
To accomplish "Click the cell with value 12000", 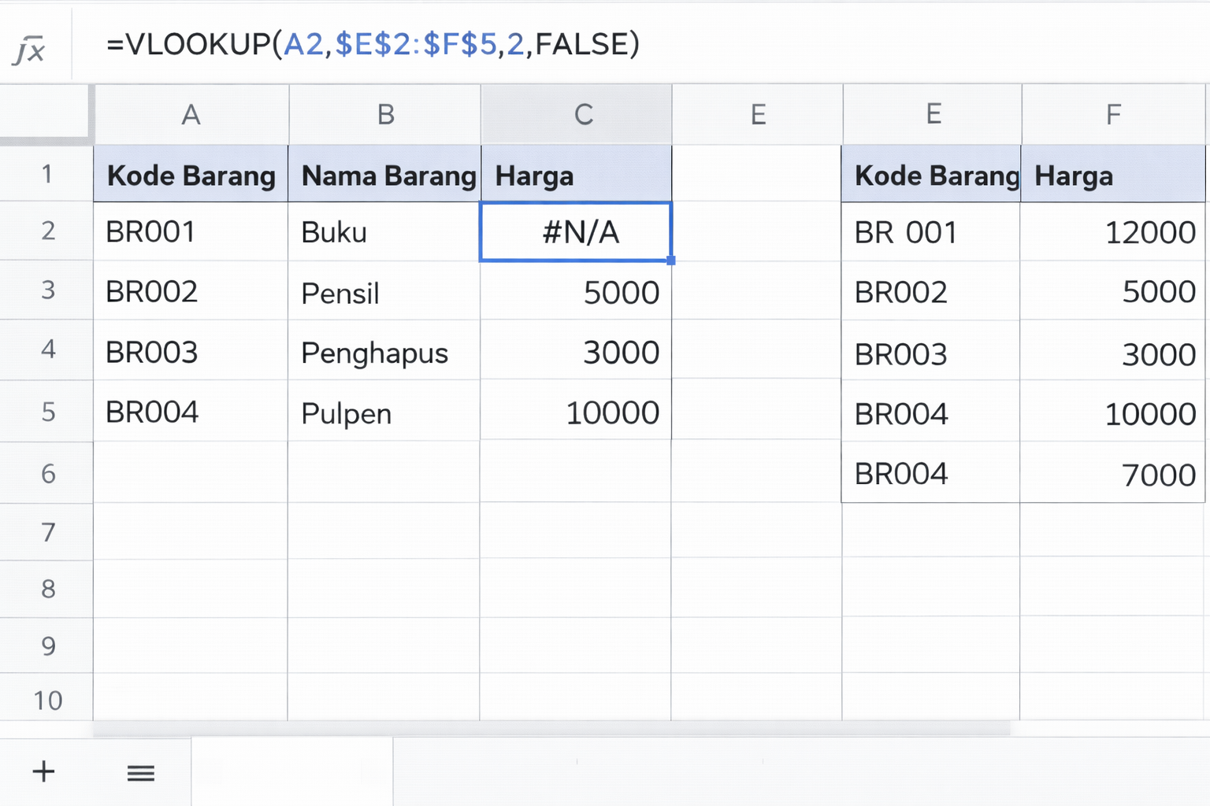I will pos(1112,233).
